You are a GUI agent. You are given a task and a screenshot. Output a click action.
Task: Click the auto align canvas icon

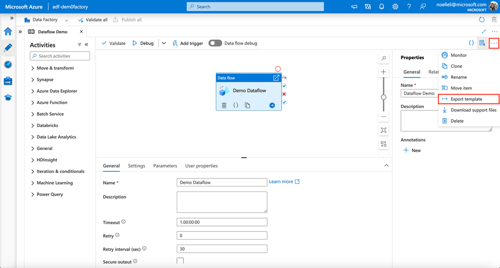(x=383, y=144)
